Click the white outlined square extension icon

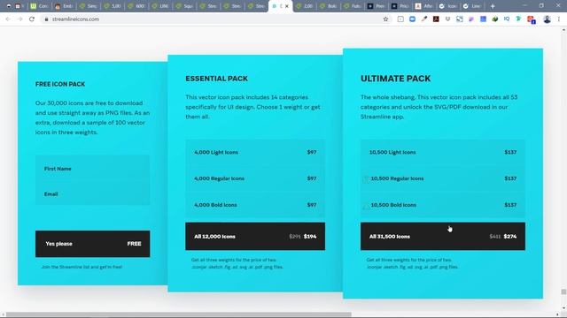pos(400,19)
